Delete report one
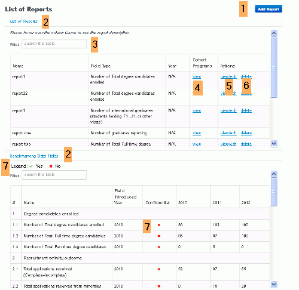 (x=246, y=133)
